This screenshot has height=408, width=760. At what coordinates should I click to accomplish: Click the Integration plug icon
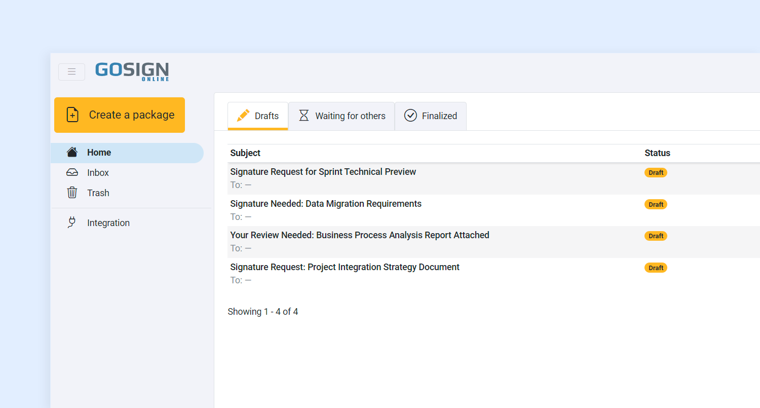click(72, 222)
